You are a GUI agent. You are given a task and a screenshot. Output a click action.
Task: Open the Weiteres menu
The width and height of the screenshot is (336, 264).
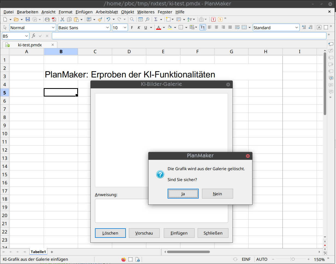(146, 12)
